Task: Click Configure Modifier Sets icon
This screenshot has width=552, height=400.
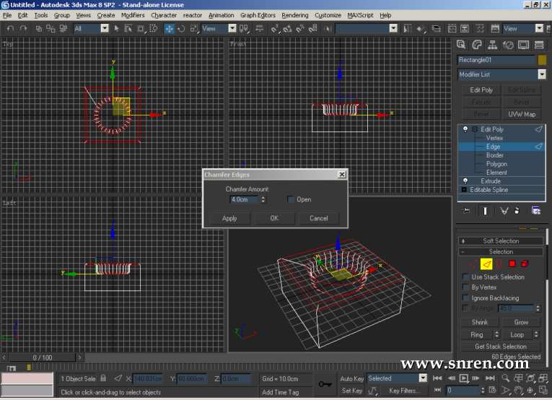Action: click(536, 211)
